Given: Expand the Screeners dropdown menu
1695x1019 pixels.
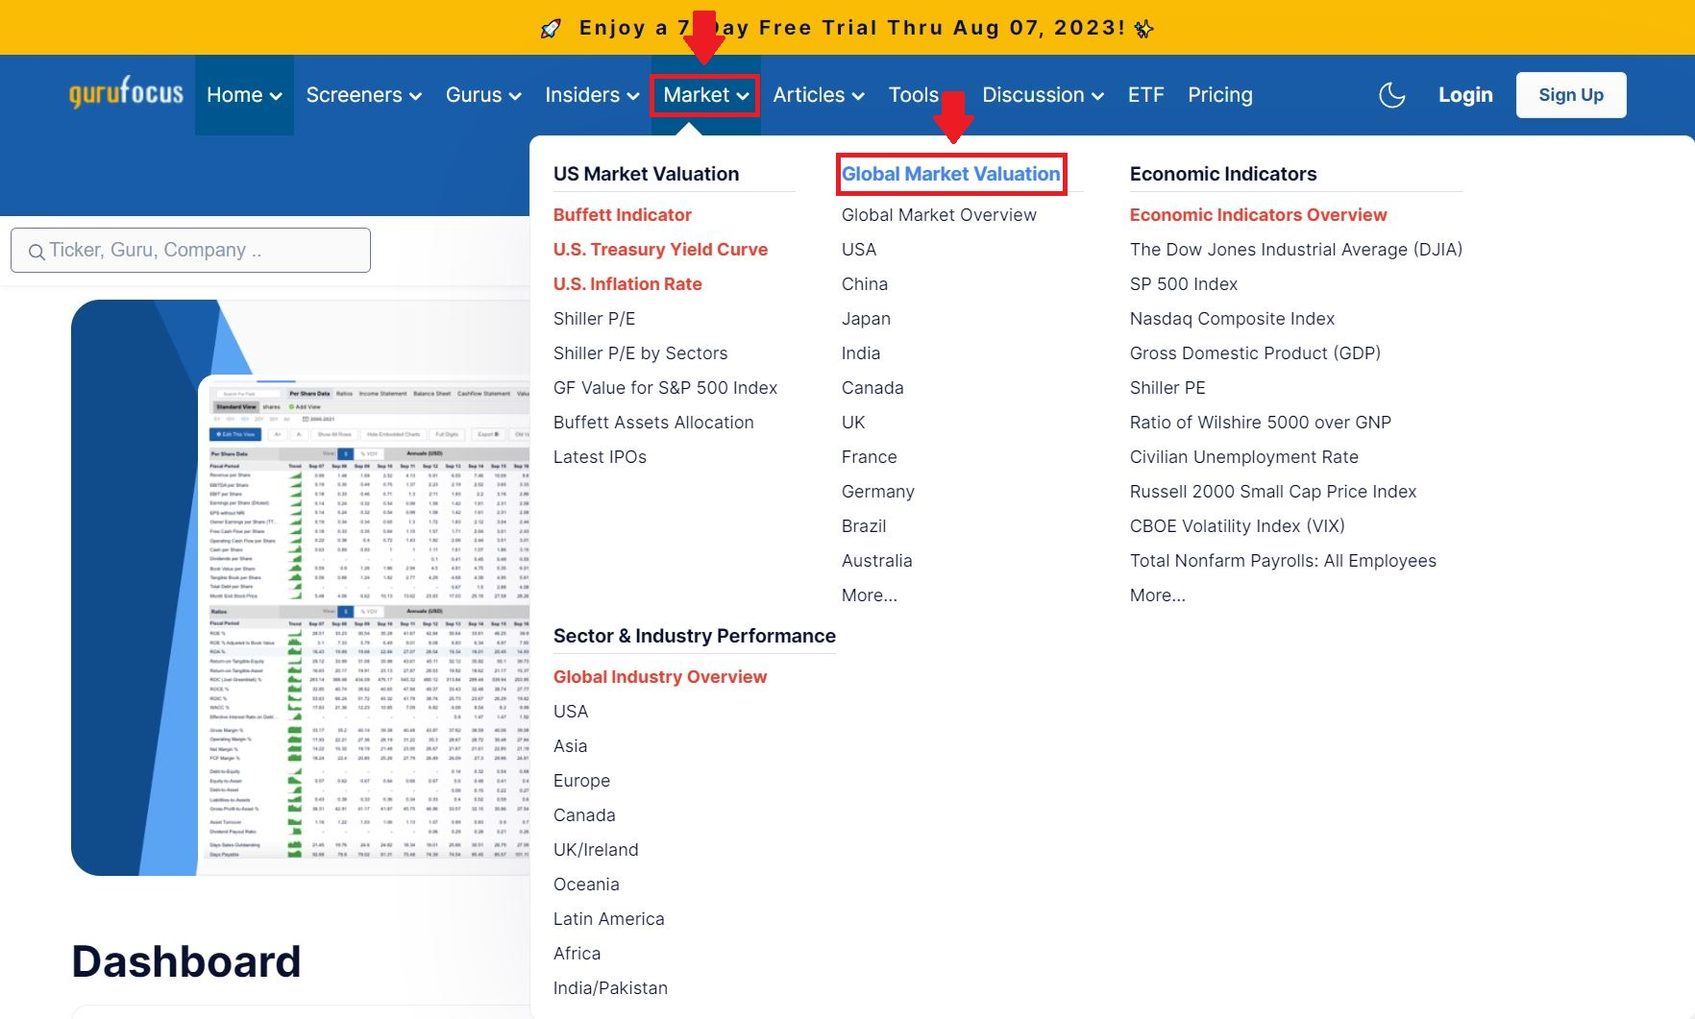Looking at the screenshot, I should 364,95.
